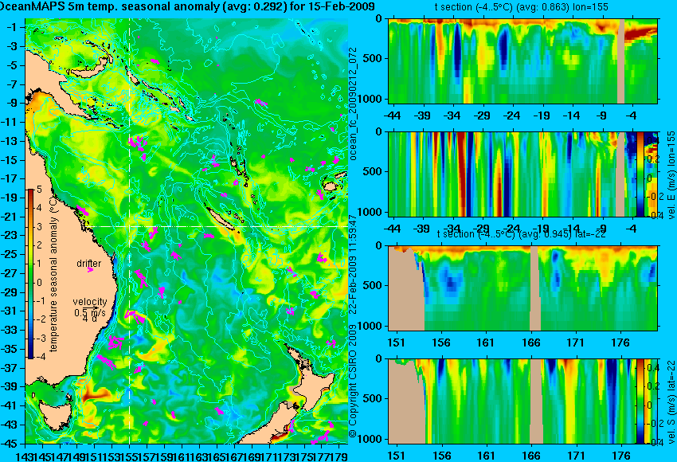Click the '3' tick on the temperature anomaly colorbar
Image resolution: width=677 pixels, height=462 pixels.
tap(39, 226)
